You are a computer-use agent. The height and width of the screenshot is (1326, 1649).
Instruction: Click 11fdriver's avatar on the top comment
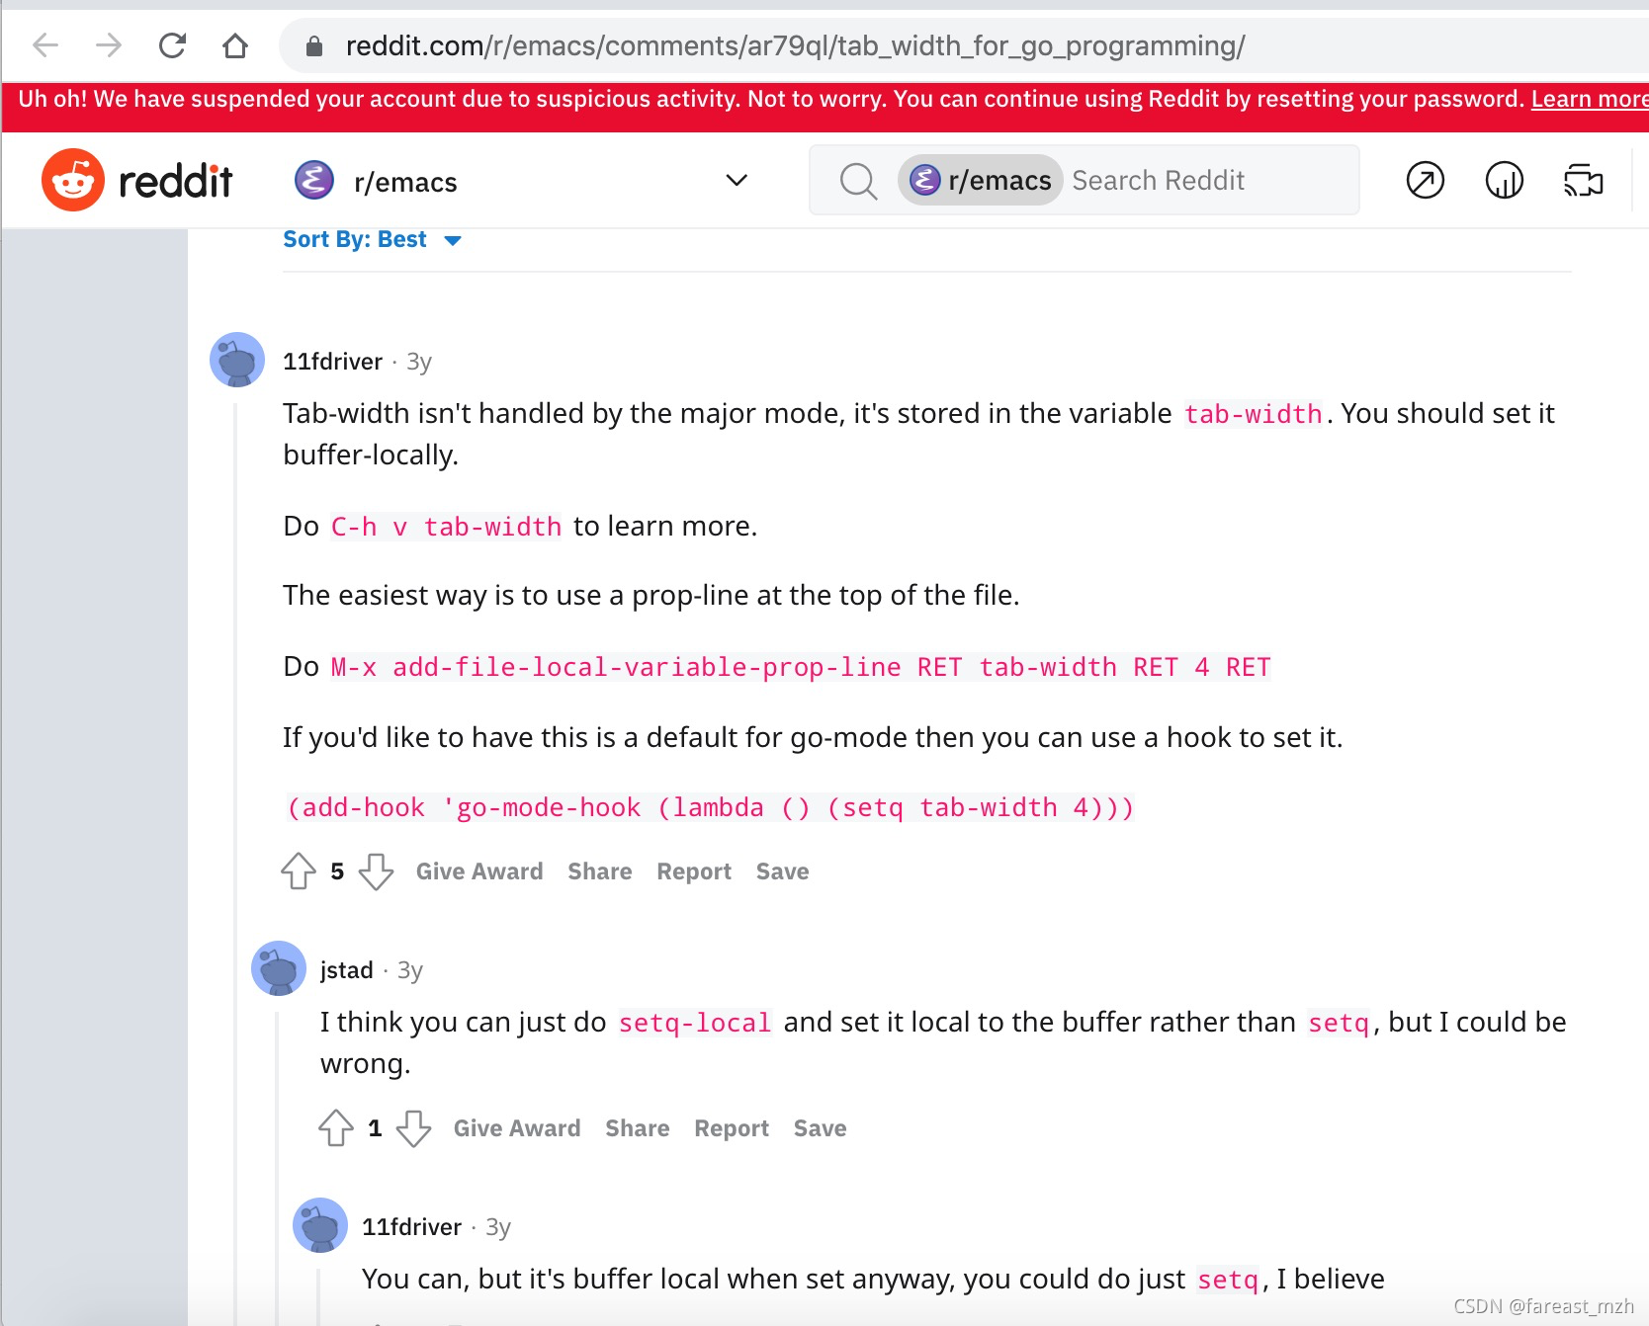[236, 360]
